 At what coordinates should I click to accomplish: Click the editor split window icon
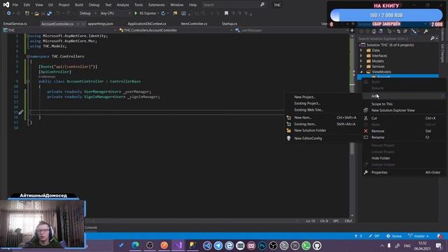(x=352, y=30)
